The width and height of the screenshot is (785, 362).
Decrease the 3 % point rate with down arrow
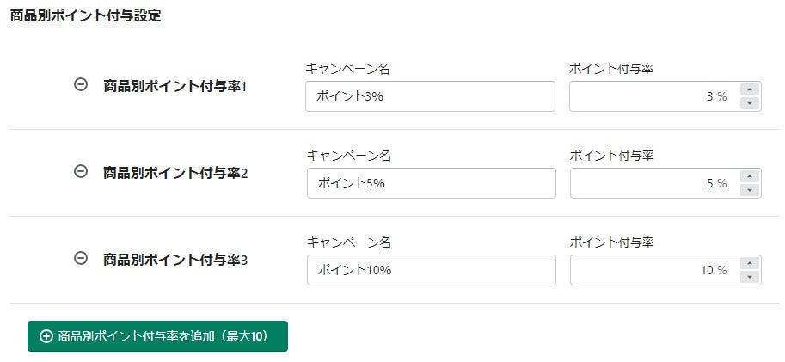coord(750,103)
